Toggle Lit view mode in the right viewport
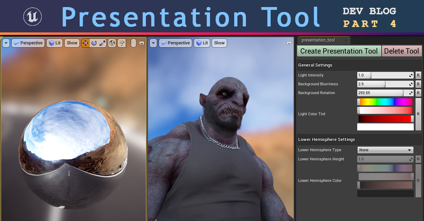This screenshot has height=221, width=424. click(202, 43)
